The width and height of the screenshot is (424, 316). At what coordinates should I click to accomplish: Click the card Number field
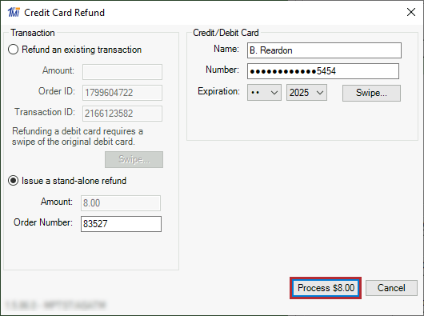click(x=323, y=71)
